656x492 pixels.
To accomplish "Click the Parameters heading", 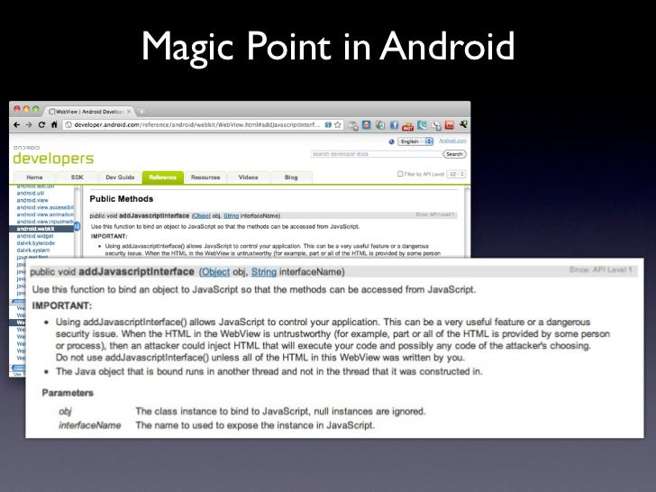I will coord(68,393).
